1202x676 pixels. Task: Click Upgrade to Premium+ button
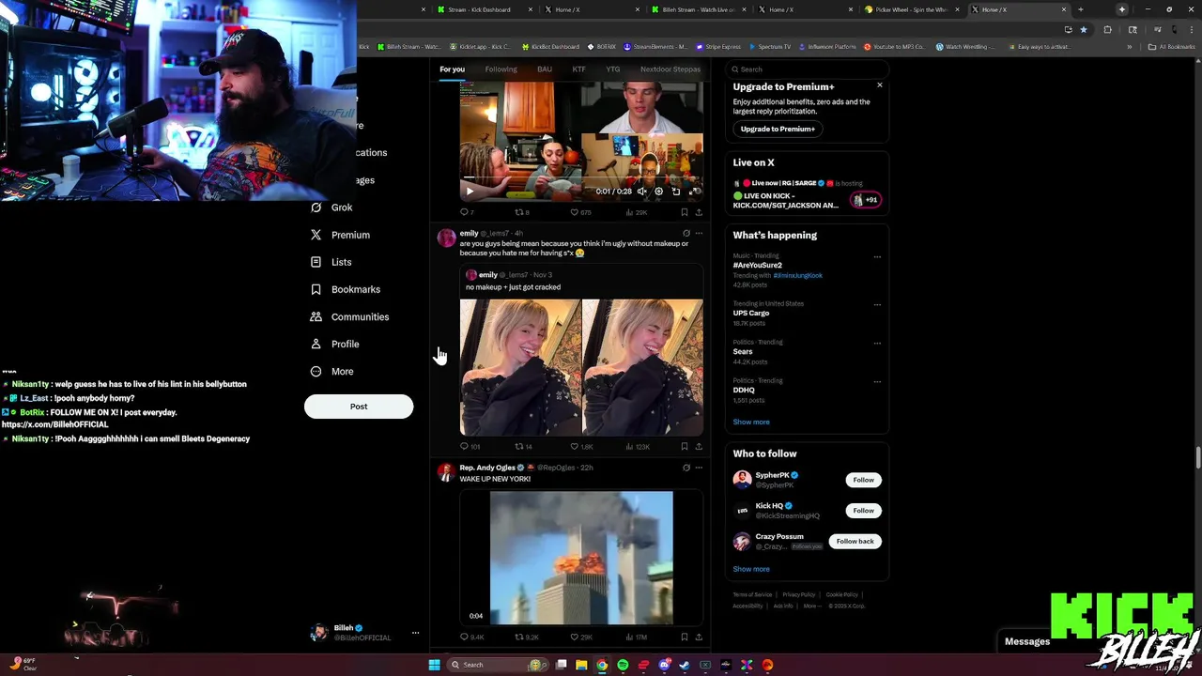pos(778,129)
